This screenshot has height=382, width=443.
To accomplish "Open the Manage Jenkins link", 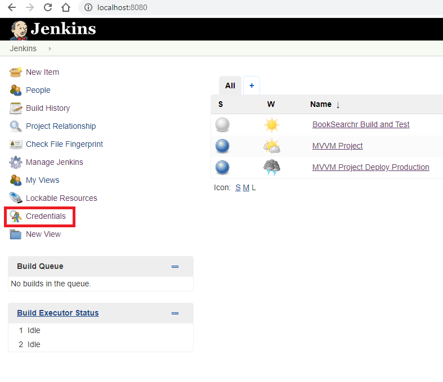I will click(x=55, y=163).
